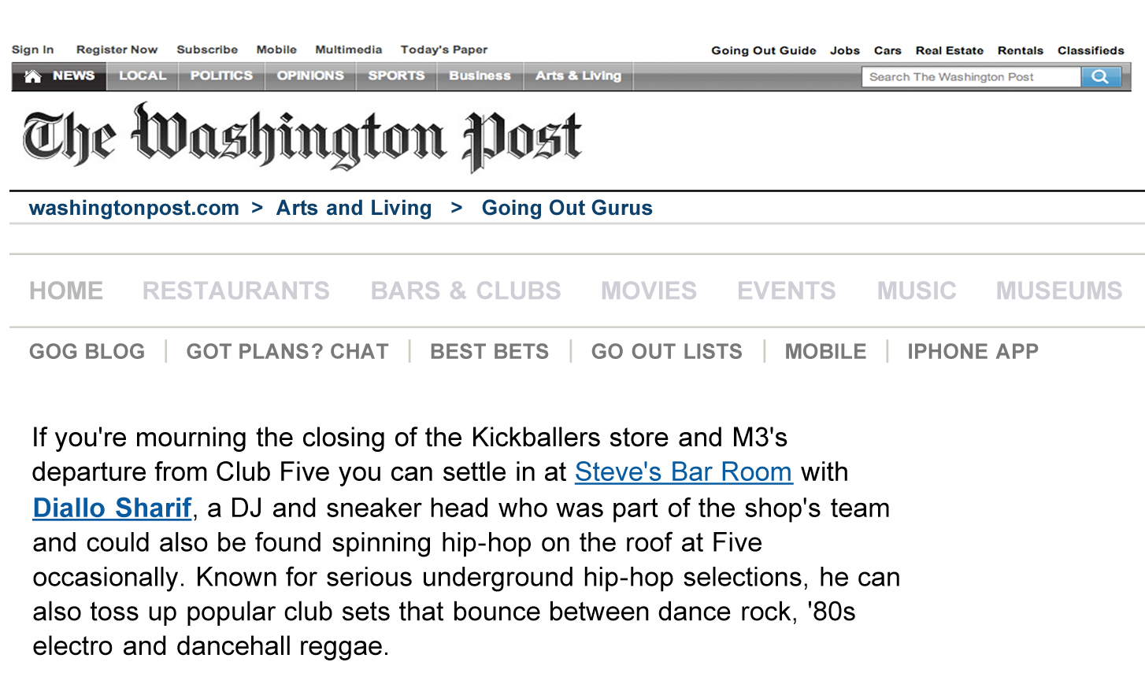
Task: Select the Museums tab
Action: click(1058, 290)
